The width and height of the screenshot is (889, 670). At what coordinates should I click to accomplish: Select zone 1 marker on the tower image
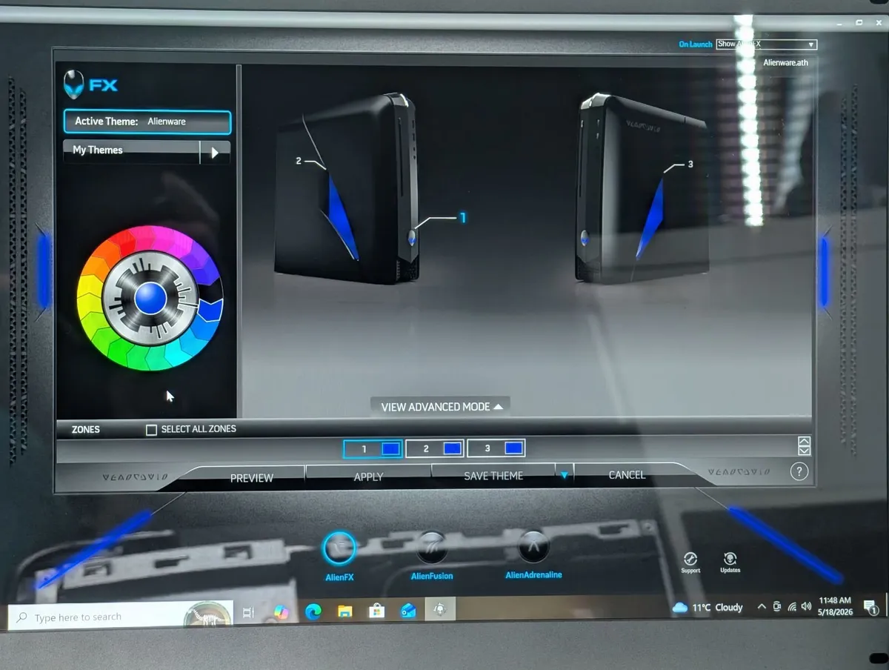point(463,218)
